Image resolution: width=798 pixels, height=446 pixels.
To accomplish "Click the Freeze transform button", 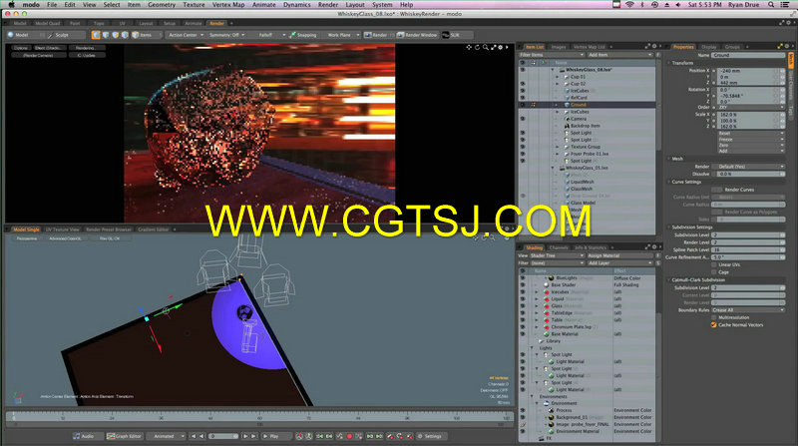I will coord(751,140).
